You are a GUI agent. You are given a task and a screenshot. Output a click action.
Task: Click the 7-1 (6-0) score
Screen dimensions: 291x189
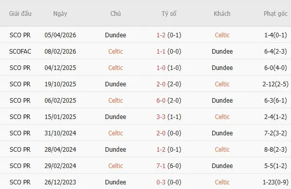(169, 166)
